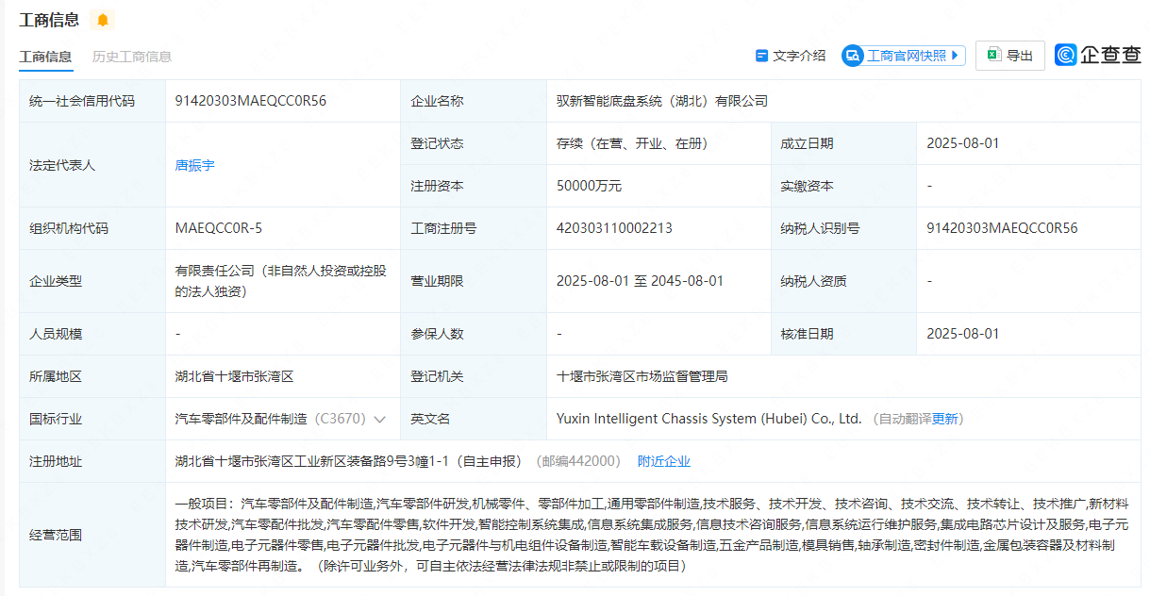Click the orange bell alert icon
This screenshot has width=1150, height=596.
pyautogui.click(x=103, y=20)
